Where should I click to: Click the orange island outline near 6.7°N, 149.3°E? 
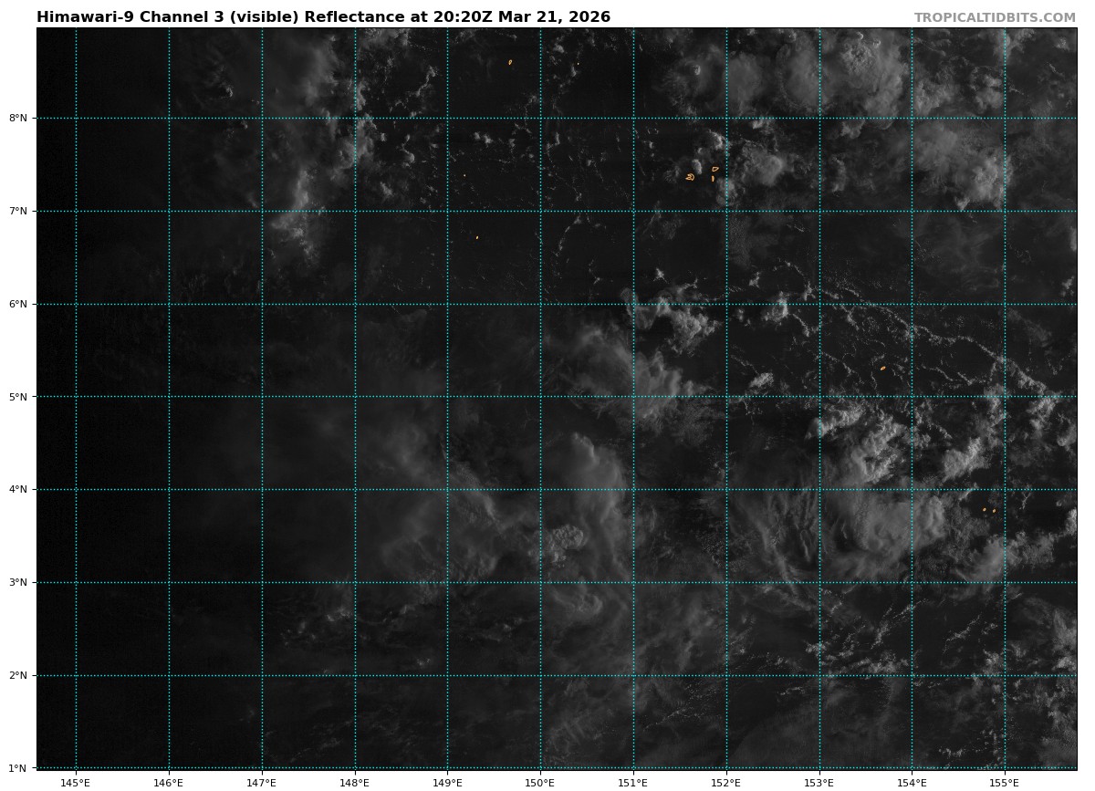coord(476,237)
